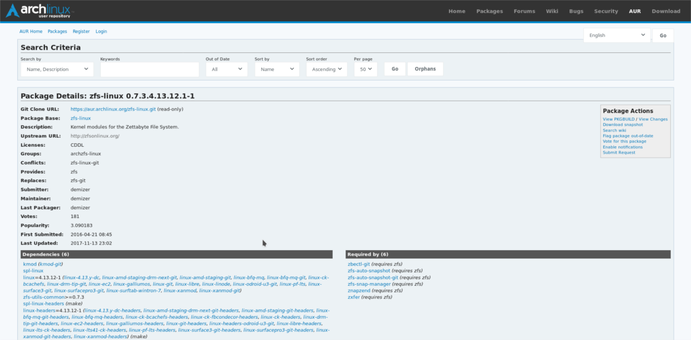Open the spl-linux dependency link
The width and height of the screenshot is (691, 340).
(x=33, y=270)
